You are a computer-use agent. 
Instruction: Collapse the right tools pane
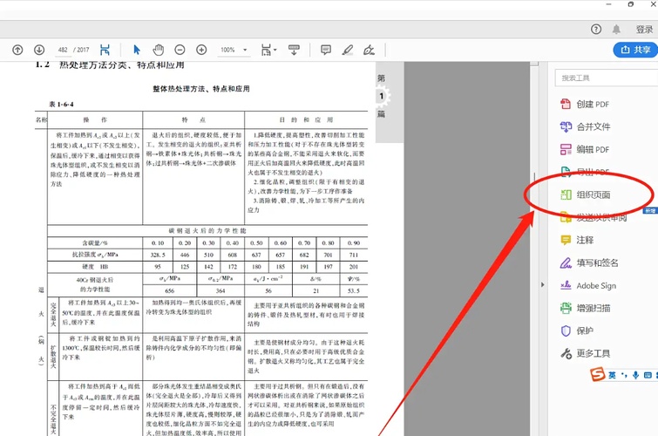(543, 284)
